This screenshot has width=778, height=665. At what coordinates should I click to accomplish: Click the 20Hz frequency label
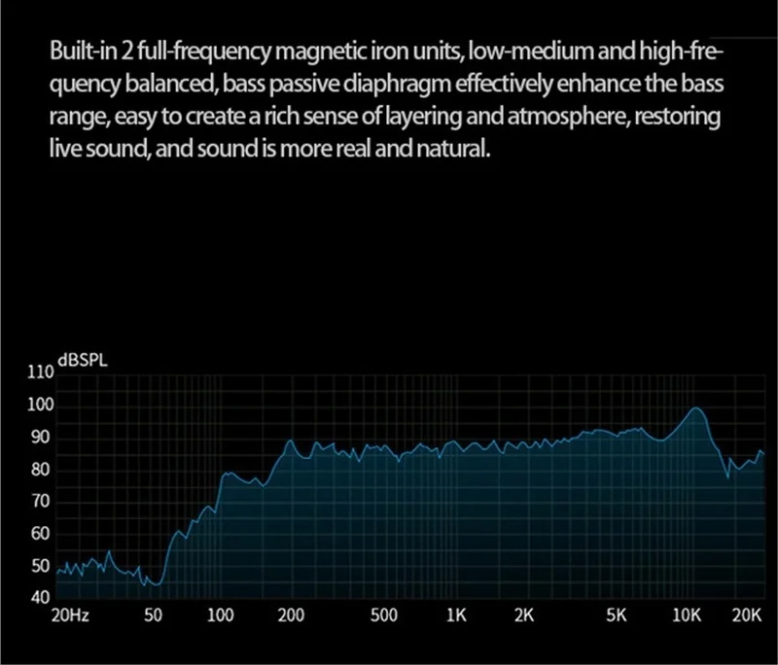point(70,615)
